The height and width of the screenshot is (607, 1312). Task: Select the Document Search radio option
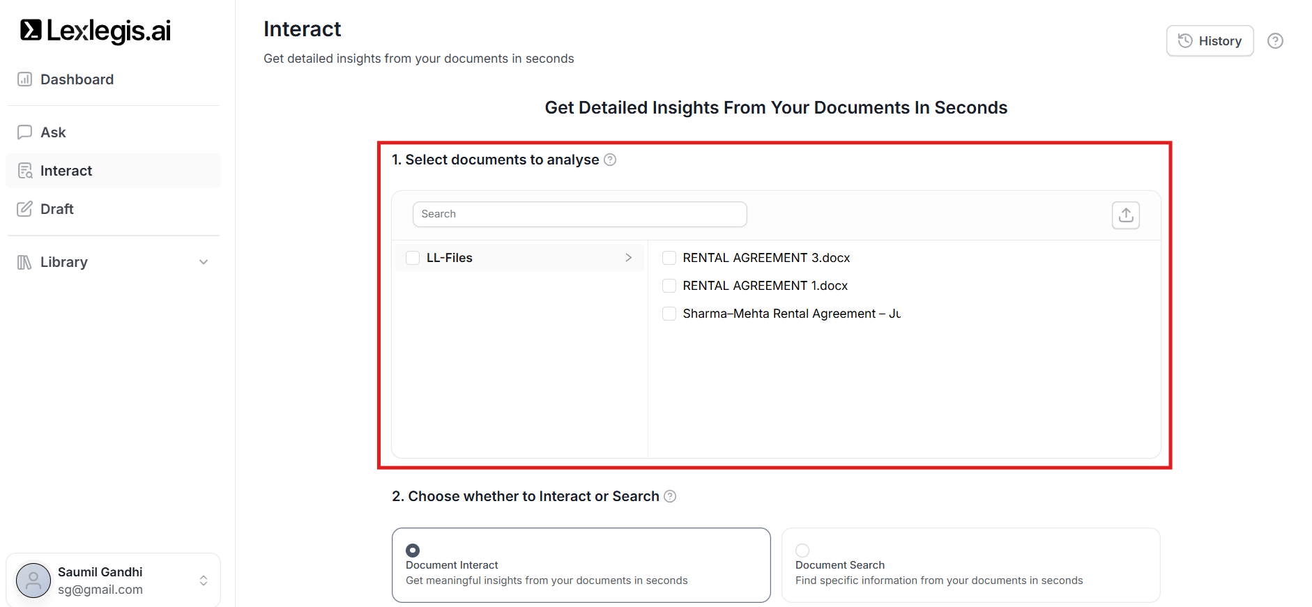pos(802,550)
